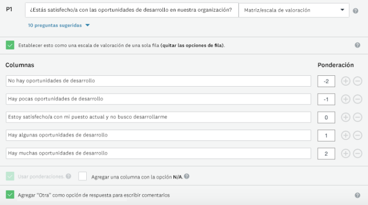Remove the "Hay pocas oportunidades de desarrollo" column
368x205 pixels.
358,99
